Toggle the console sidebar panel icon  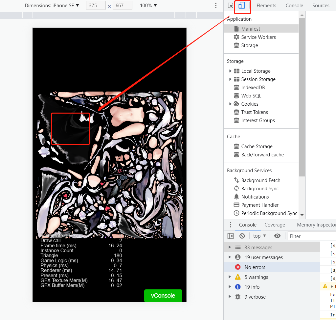point(230,236)
